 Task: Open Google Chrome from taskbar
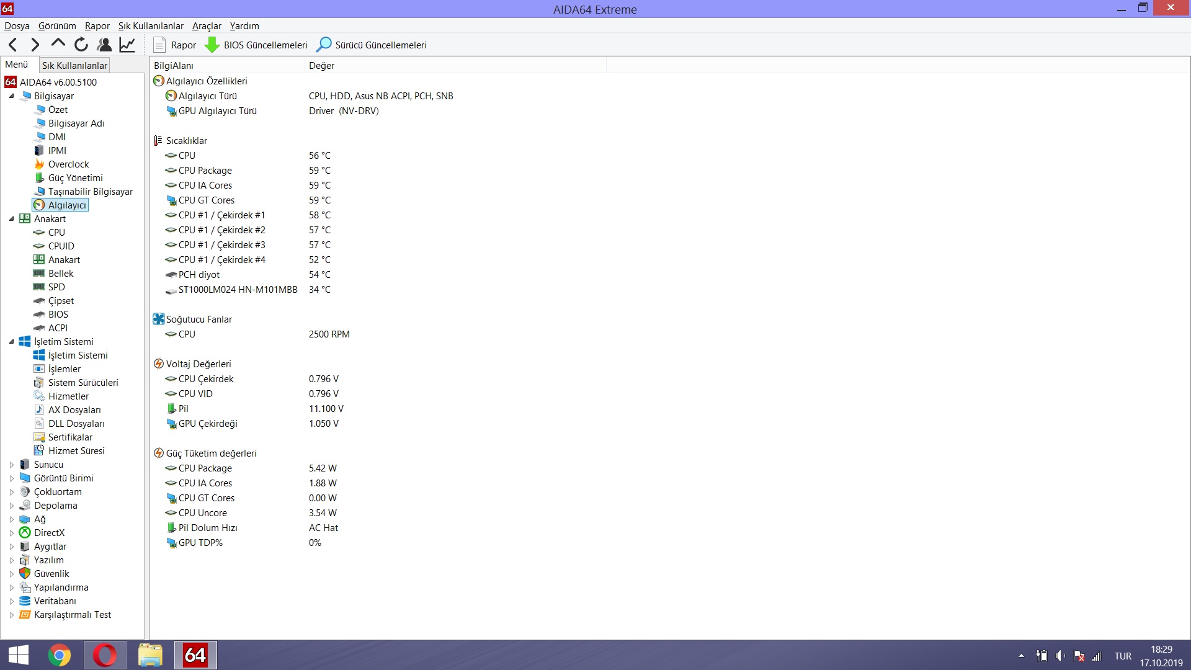[x=60, y=655]
